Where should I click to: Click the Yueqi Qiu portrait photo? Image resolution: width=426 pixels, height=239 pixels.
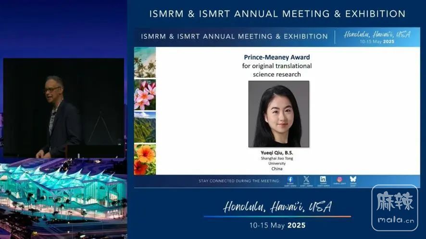tap(279, 114)
